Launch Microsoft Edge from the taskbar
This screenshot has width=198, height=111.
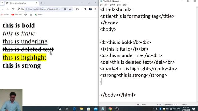74,109
